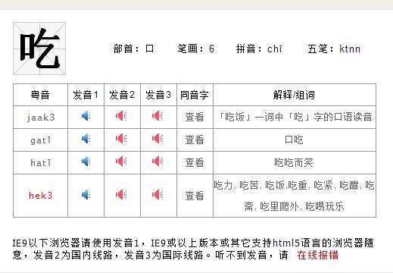Screen dimensions: 393x273
Task: Click the 发音3 column header
Action: pos(158,95)
